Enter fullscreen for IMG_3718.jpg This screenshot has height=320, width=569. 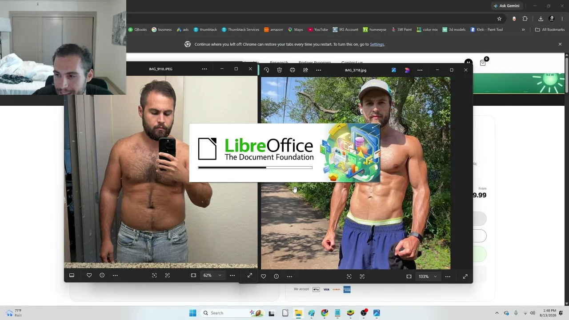point(465,276)
